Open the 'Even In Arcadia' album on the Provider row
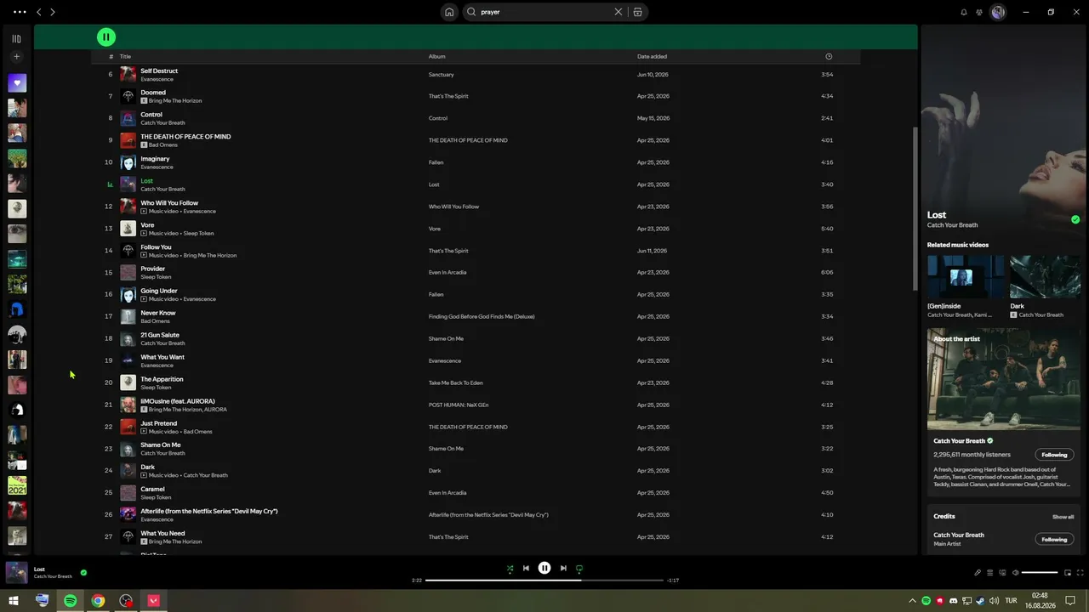 (x=448, y=273)
